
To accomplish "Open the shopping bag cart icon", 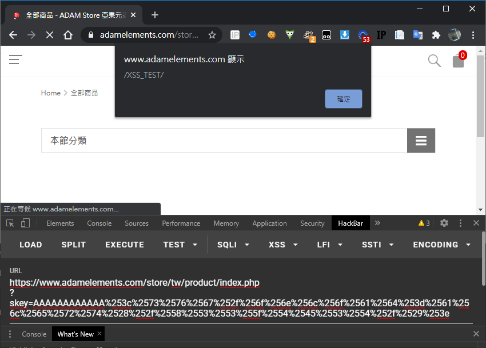I will [x=459, y=59].
